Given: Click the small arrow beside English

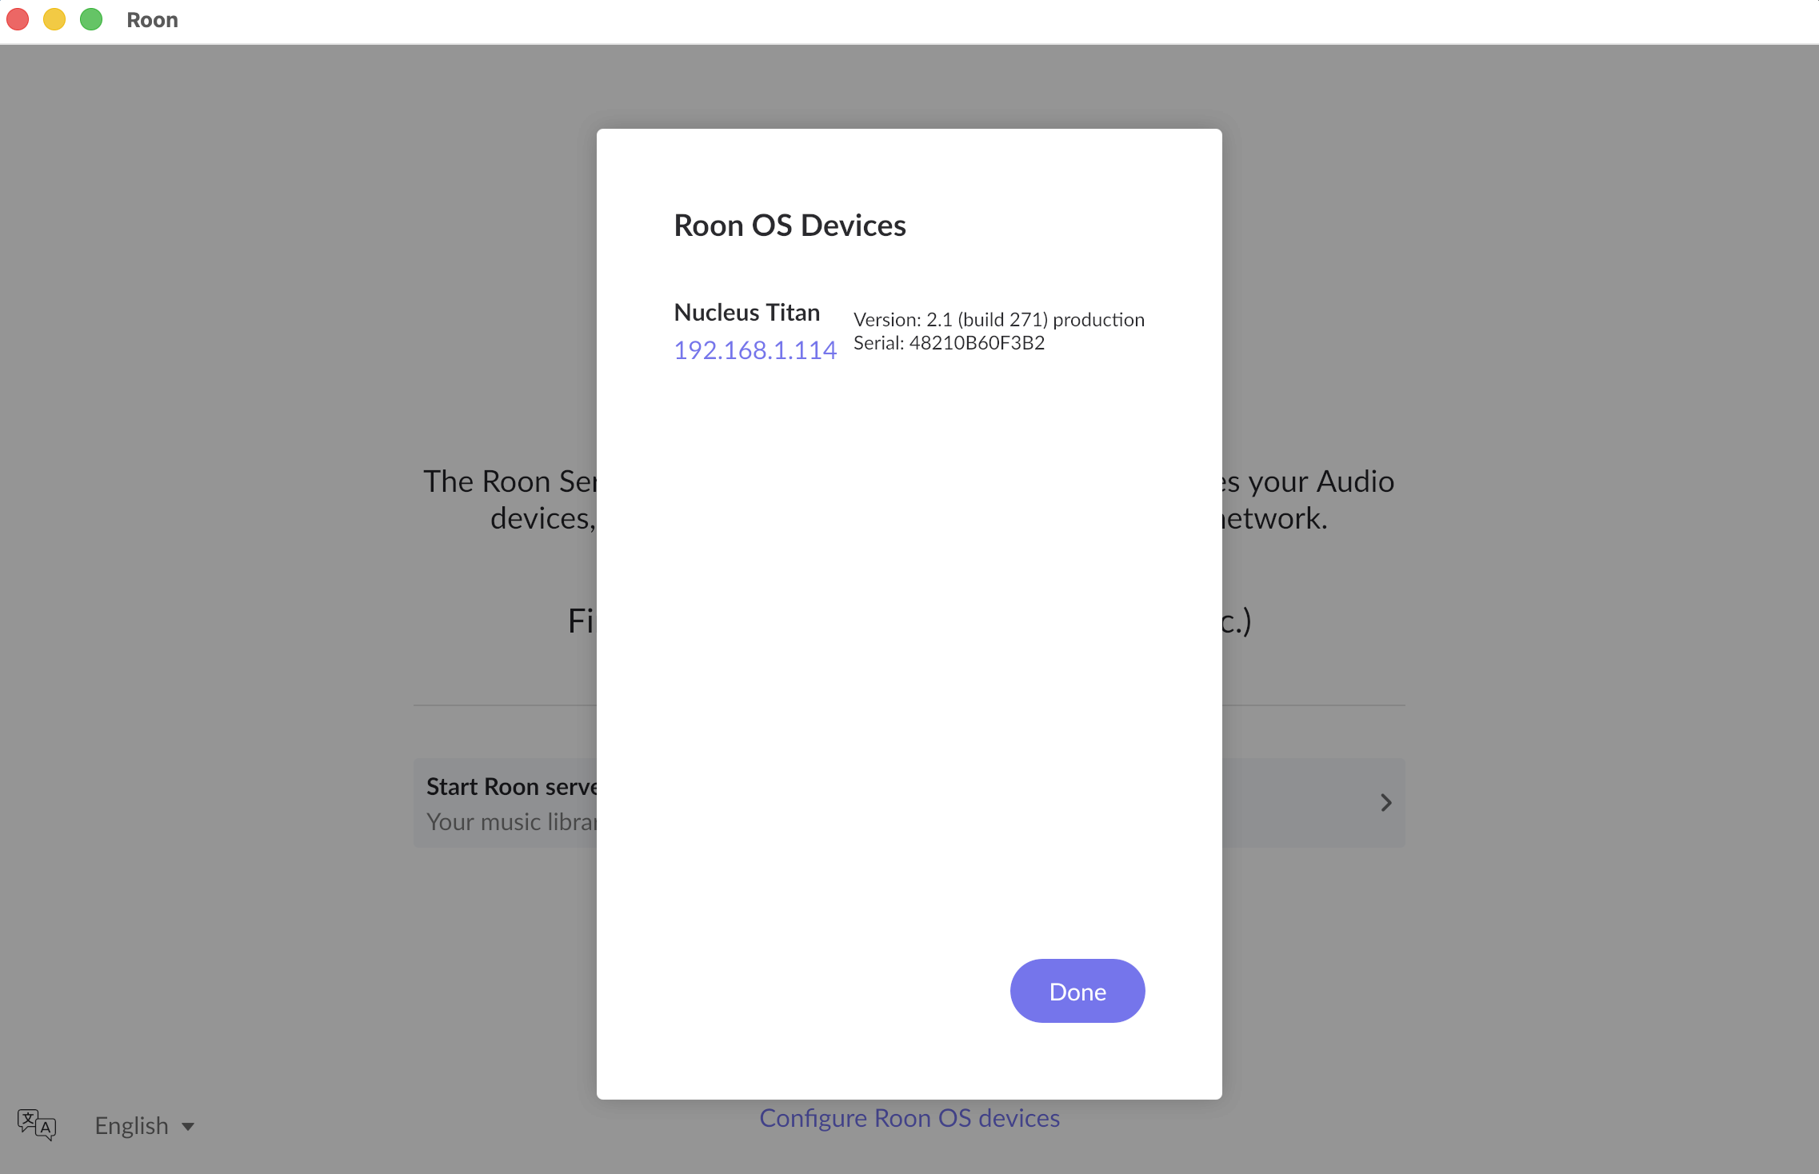Looking at the screenshot, I should pyautogui.click(x=188, y=1128).
